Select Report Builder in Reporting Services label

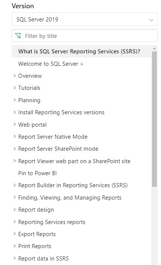point(73,185)
